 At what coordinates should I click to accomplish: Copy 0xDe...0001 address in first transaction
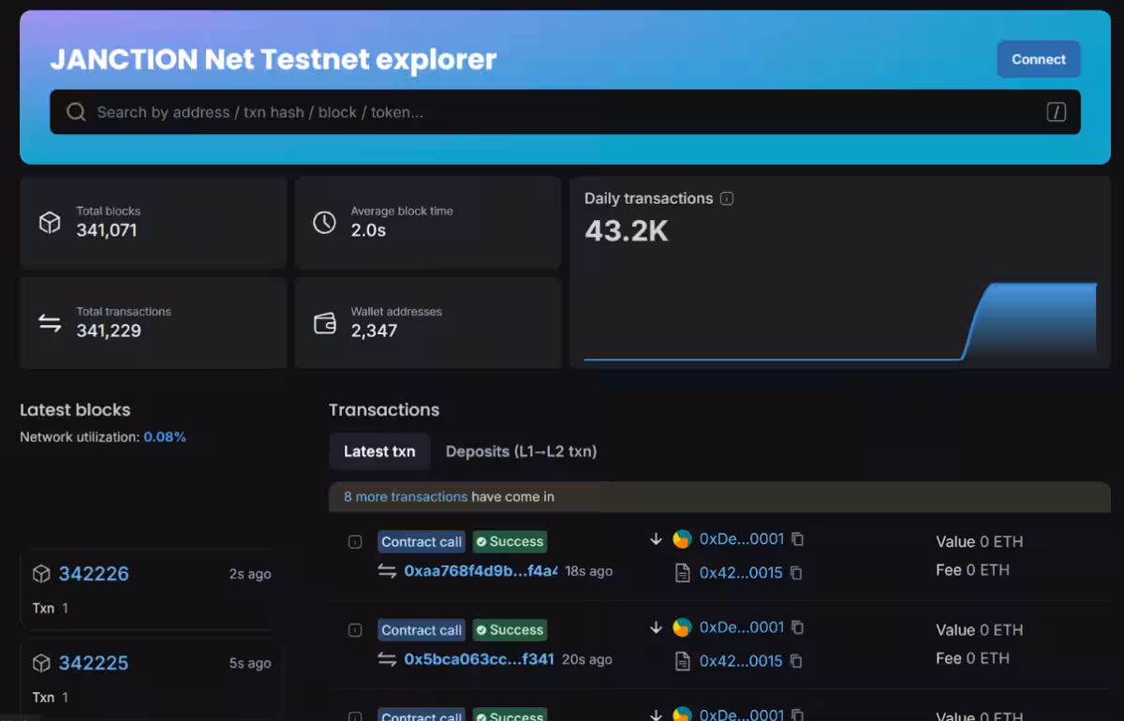(x=797, y=539)
